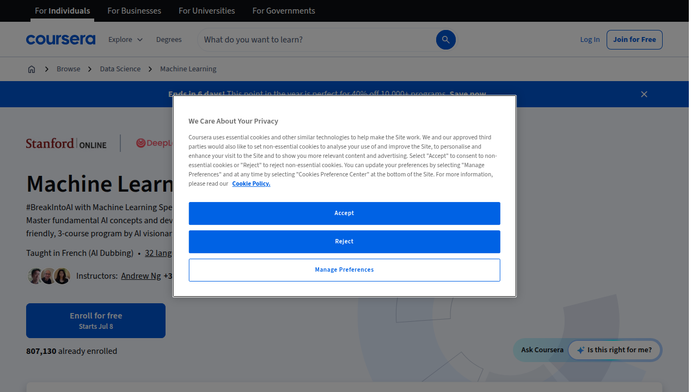Viewport: 697px width, 392px height.
Task: Dismiss the promotional banner with X
Action: (x=644, y=94)
